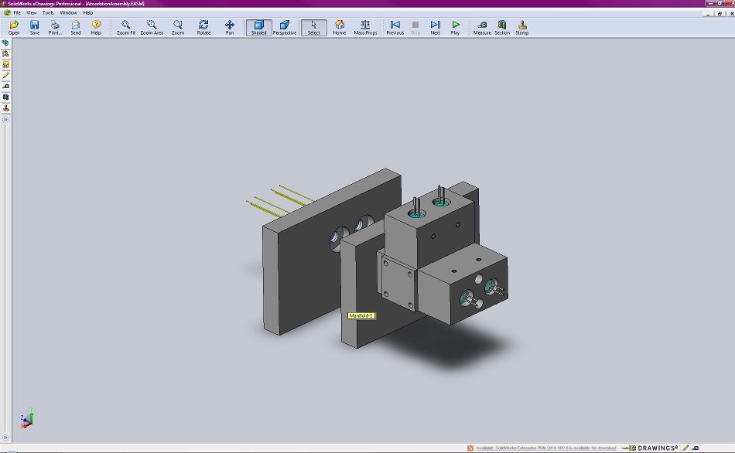Screen dimensions: 735x453
Task: Activate the Rotate tool
Action: click(x=203, y=28)
